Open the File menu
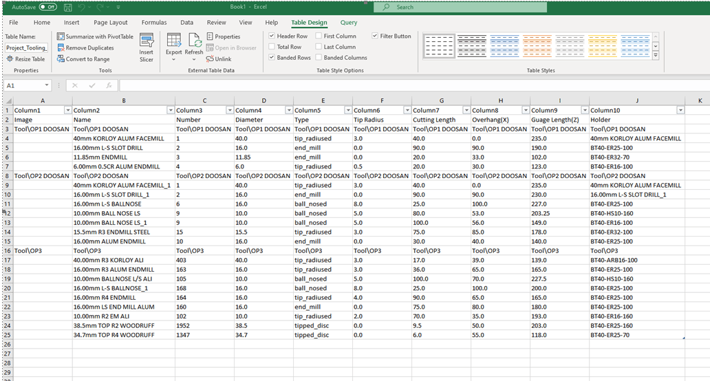The height and width of the screenshot is (381, 710). [x=14, y=23]
